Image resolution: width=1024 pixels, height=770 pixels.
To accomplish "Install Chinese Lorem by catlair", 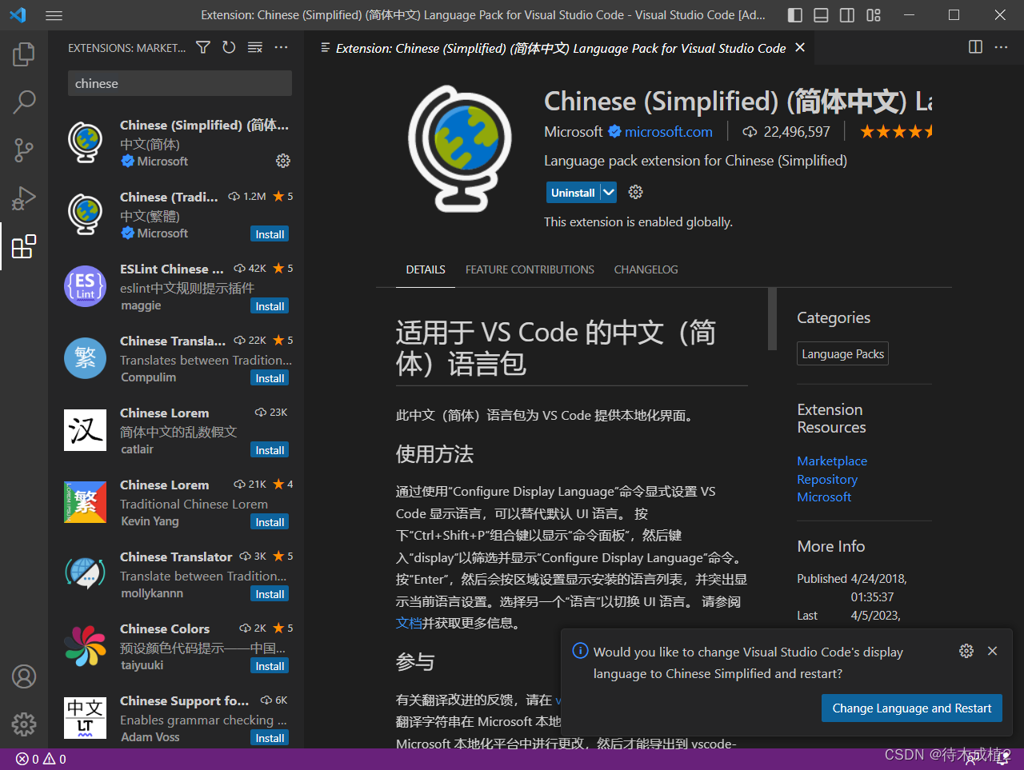I will (270, 450).
